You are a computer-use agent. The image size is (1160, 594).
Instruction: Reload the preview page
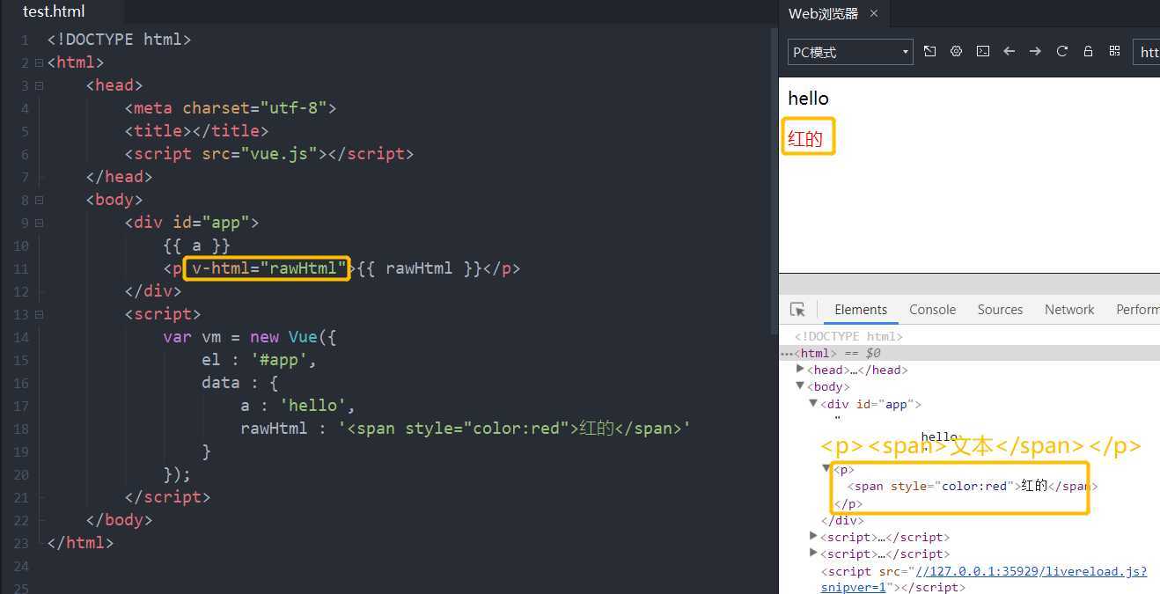coord(1062,52)
